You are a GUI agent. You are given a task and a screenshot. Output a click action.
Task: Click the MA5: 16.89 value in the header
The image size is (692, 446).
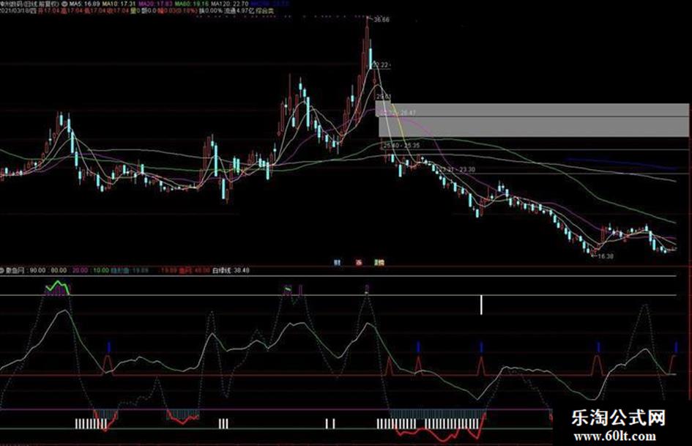[84, 4]
